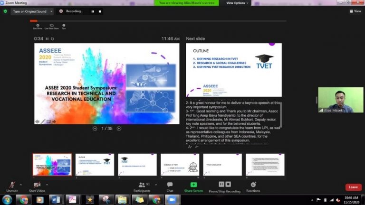Select the first slide thumbnail with color splash

(52, 165)
